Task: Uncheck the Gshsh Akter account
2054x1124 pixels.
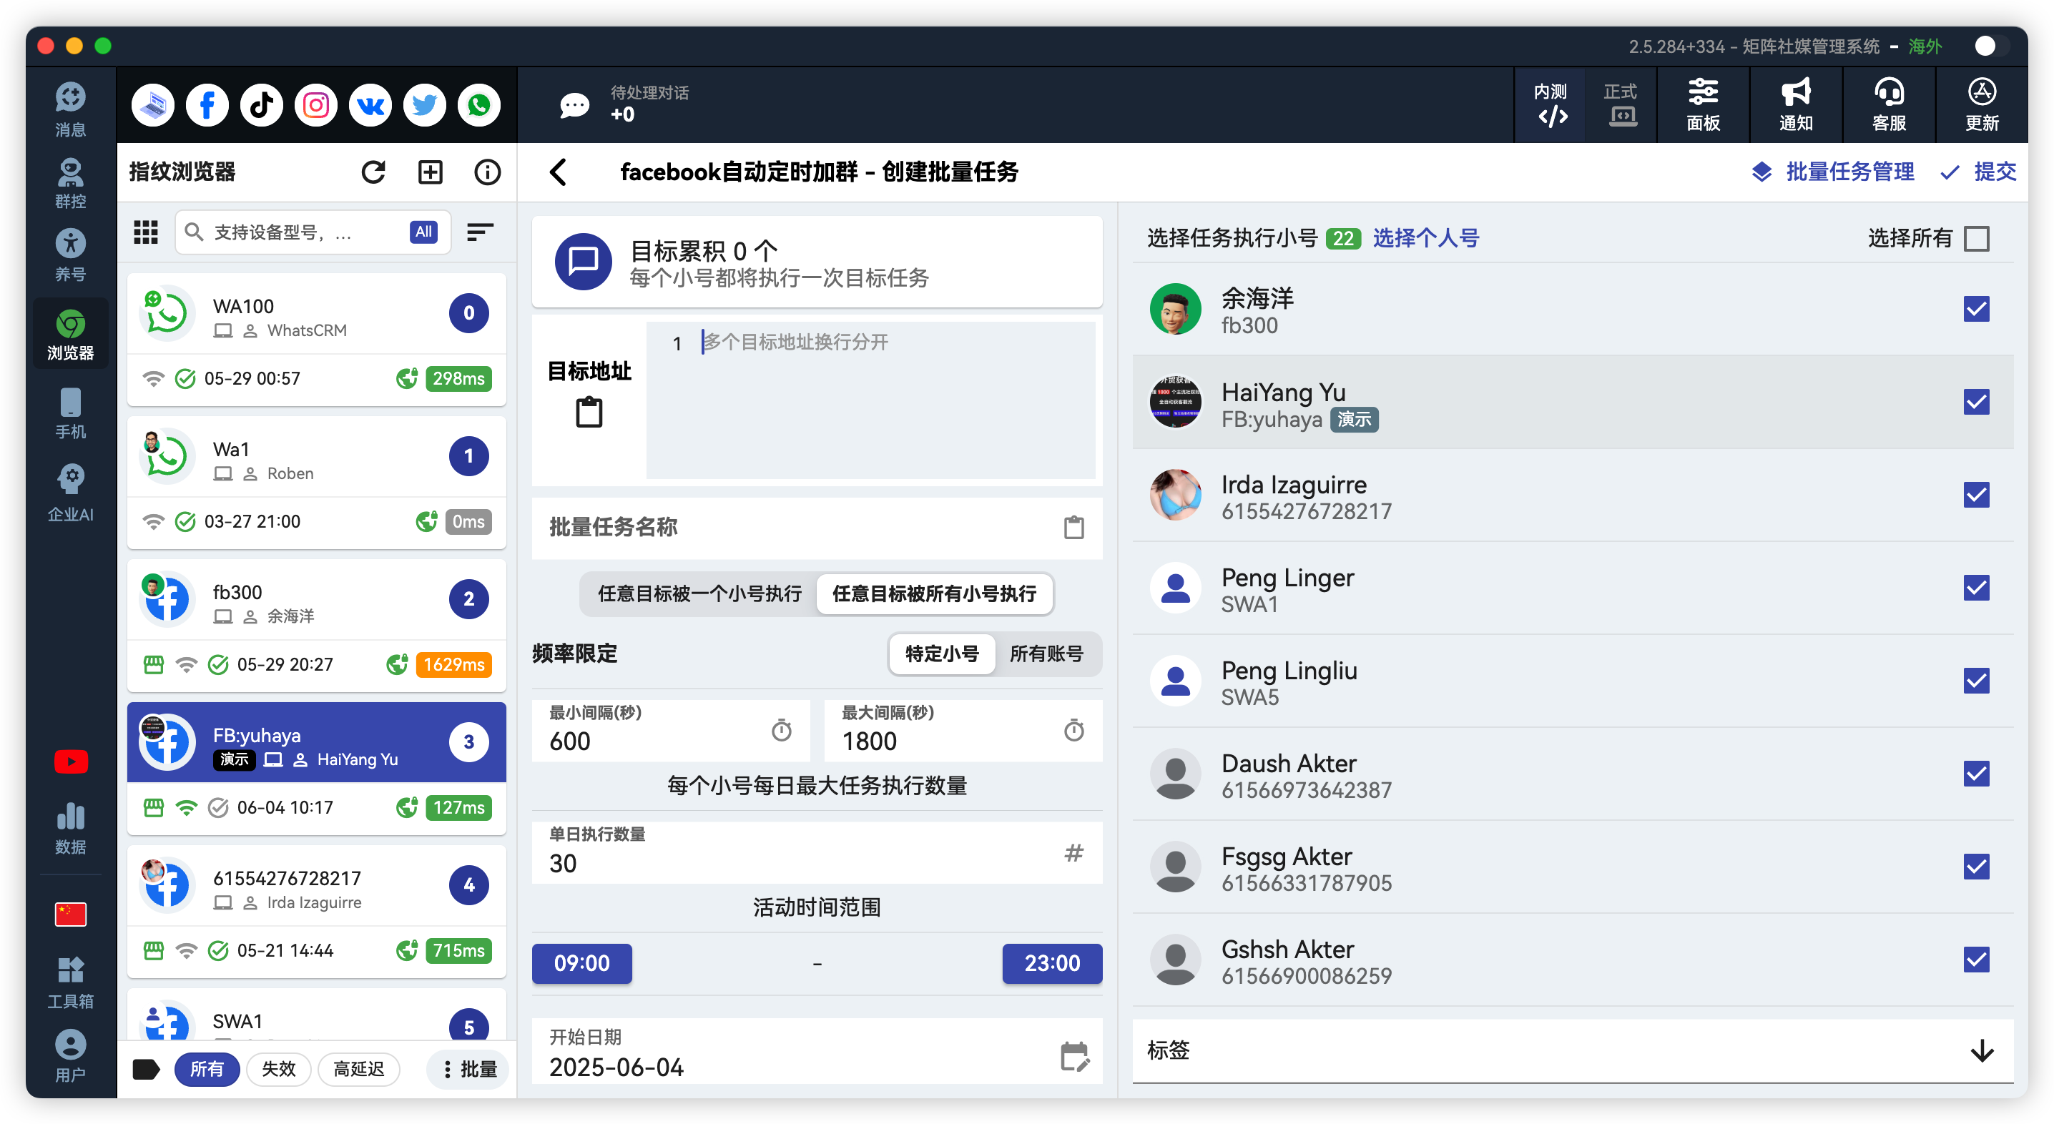Action: (x=1977, y=960)
